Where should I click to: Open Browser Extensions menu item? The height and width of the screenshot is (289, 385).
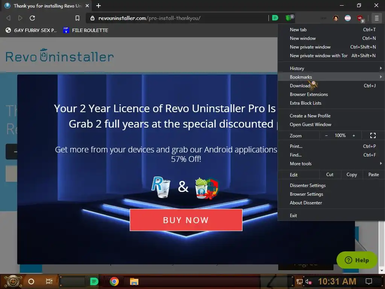(x=331, y=94)
